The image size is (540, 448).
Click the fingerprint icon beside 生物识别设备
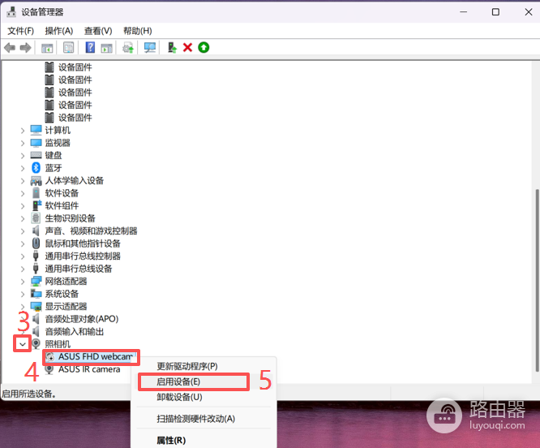point(36,218)
